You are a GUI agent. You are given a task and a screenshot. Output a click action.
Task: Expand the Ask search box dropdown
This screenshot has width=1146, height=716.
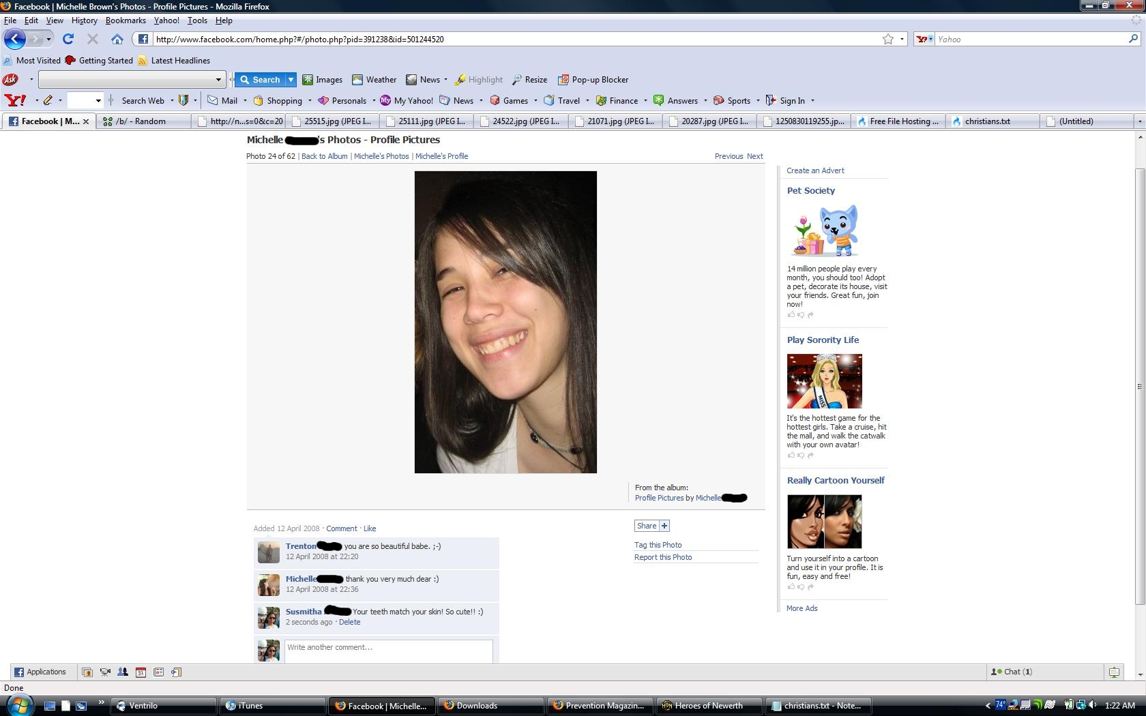pos(218,80)
